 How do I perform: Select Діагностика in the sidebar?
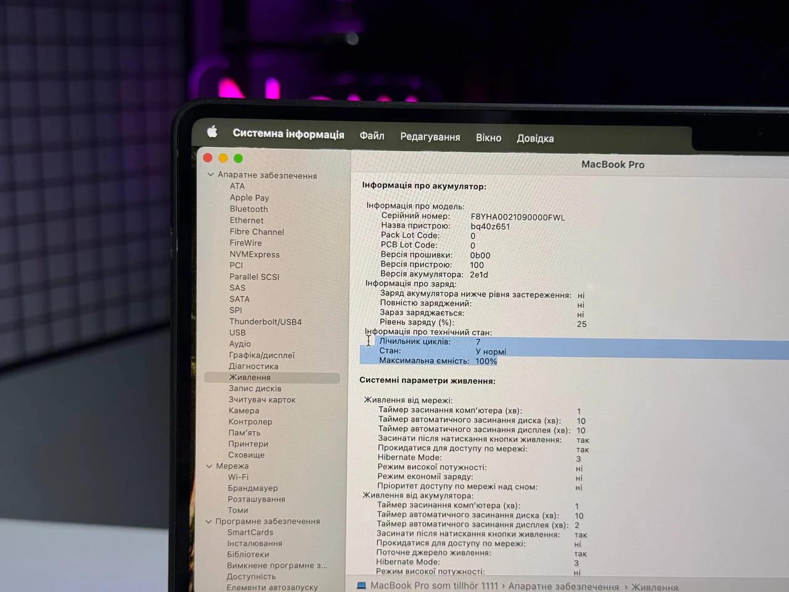click(x=253, y=366)
